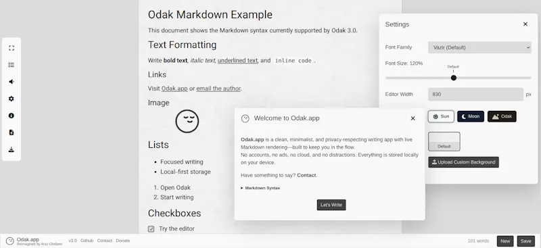Click the 'email the author' link
The width and height of the screenshot is (541, 248).
pyautogui.click(x=218, y=89)
